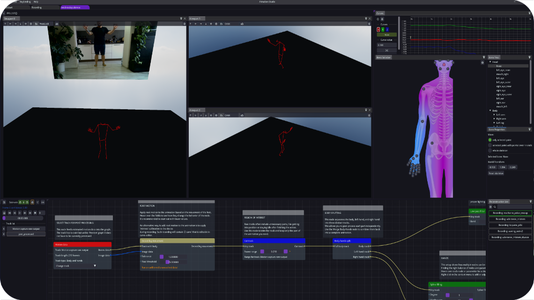Click the save icon left of Estimate
Image resolution: width=534 pixels, height=300 pixels.
(x=4, y=202)
